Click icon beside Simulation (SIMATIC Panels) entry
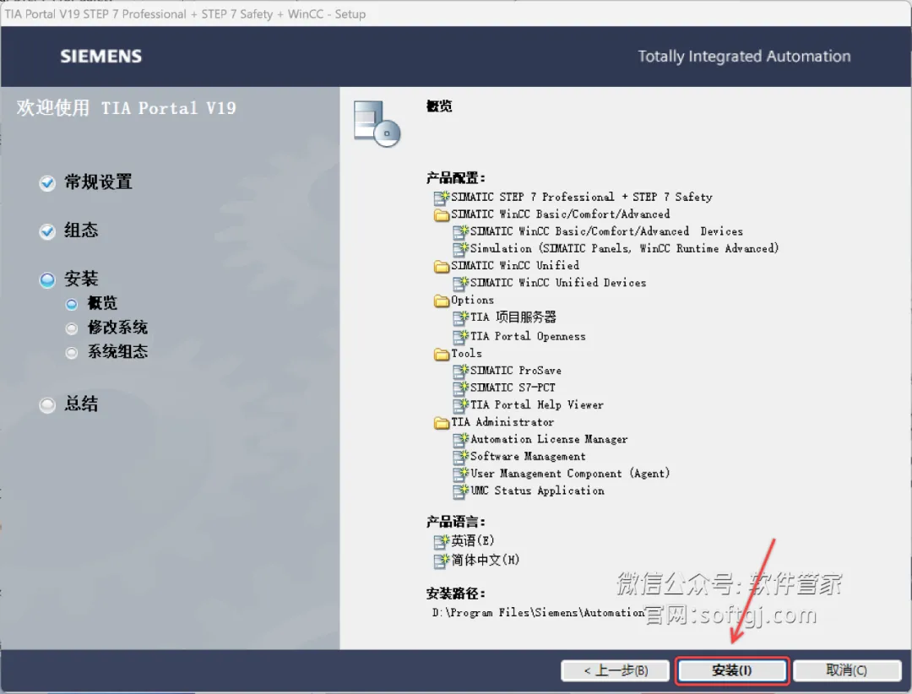This screenshot has width=912, height=694. 461,249
